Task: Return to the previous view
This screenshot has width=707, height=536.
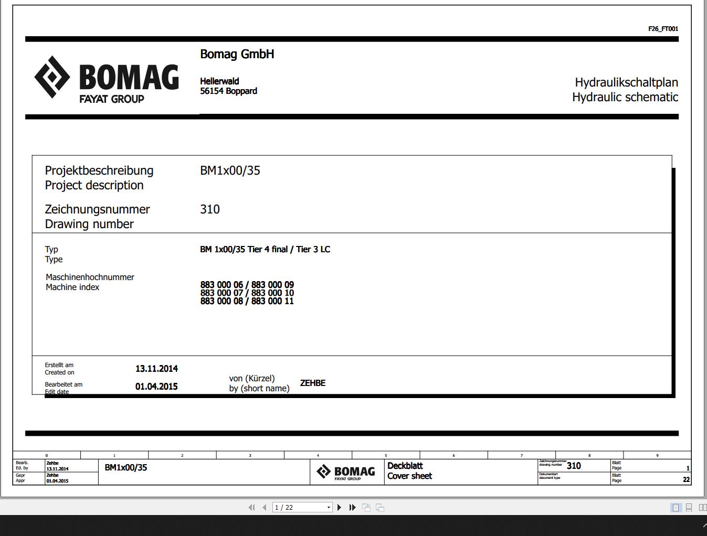Action: click(366, 507)
